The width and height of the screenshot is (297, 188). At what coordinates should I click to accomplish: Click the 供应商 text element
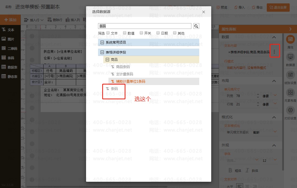pos(63,51)
